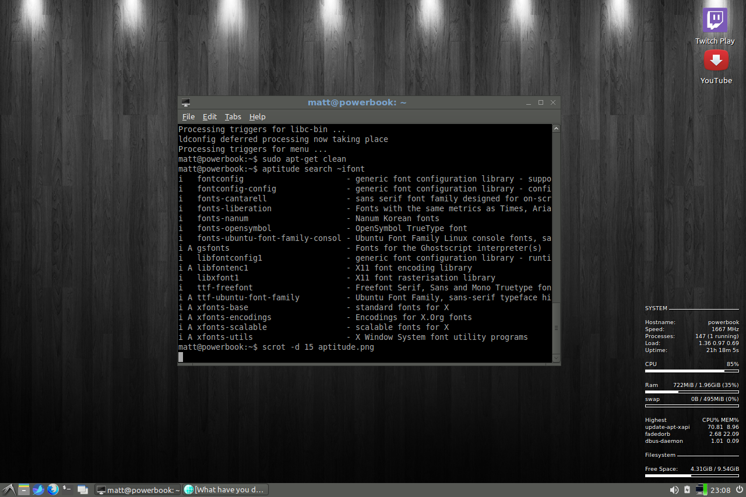Open the volume control in system tray

coord(674,490)
